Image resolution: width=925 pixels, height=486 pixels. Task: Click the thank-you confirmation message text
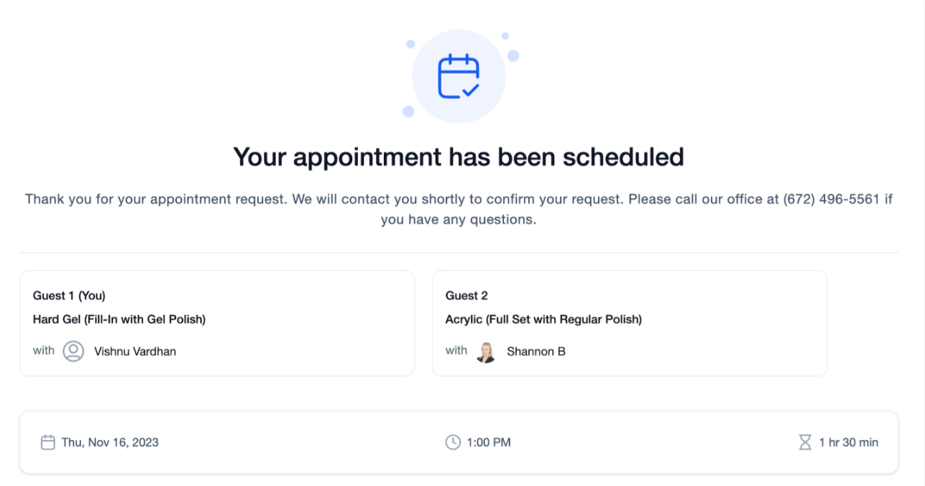pyautogui.click(x=459, y=209)
